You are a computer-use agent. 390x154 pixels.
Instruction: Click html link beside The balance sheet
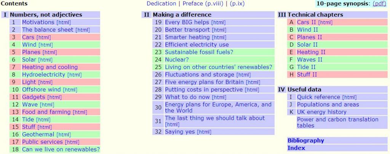(83, 30)
